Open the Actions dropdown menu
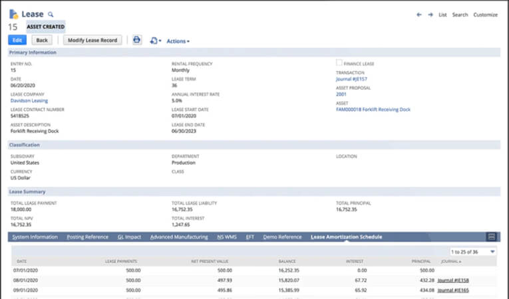This screenshot has height=299, width=509. point(178,41)
